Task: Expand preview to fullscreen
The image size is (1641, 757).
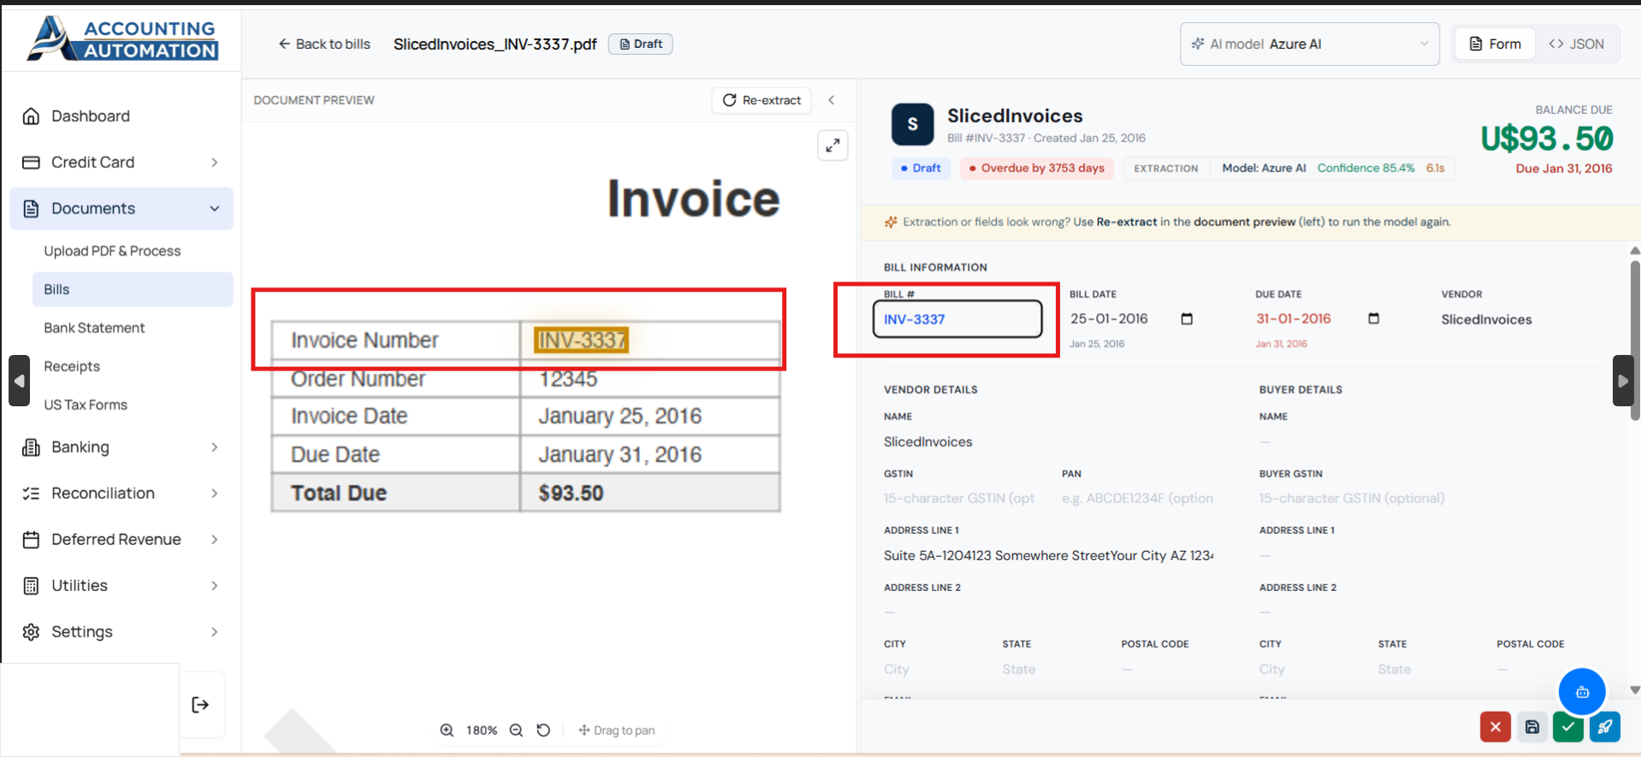Action: 832,145
